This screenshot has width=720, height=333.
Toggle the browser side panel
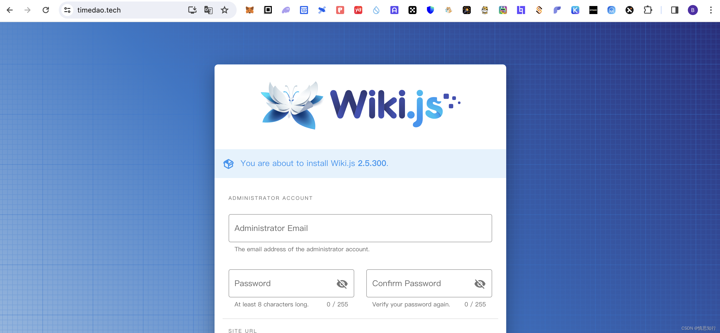coord(675,10)
